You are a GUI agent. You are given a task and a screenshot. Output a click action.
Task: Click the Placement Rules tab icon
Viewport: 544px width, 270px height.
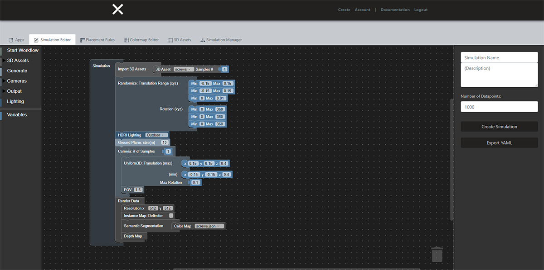[x=83, y=40]
